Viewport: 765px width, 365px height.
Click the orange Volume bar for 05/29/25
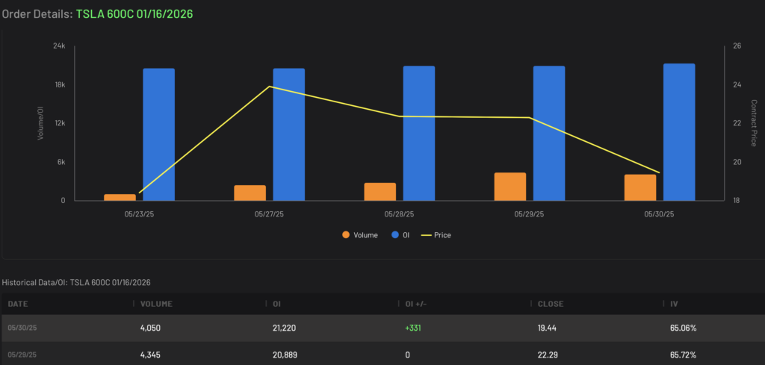pyautogui.click(x=510, y=187)
